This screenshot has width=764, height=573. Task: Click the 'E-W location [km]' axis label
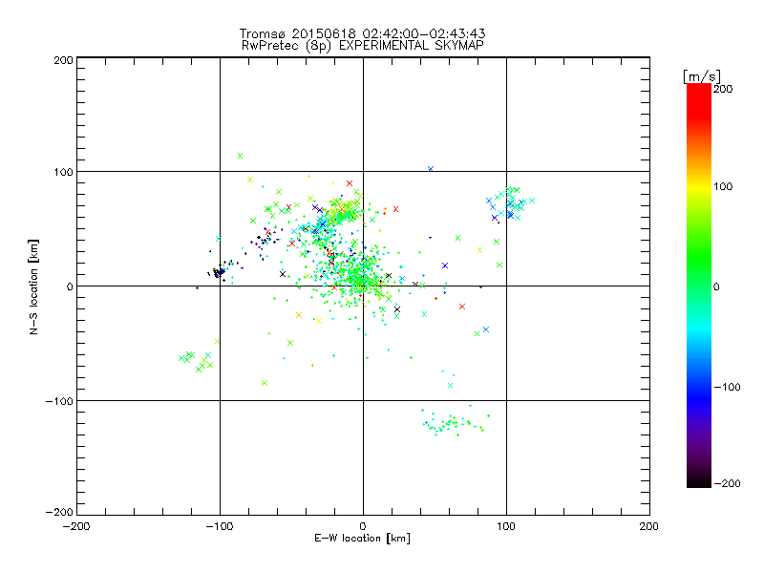click(x=362, y=539)
